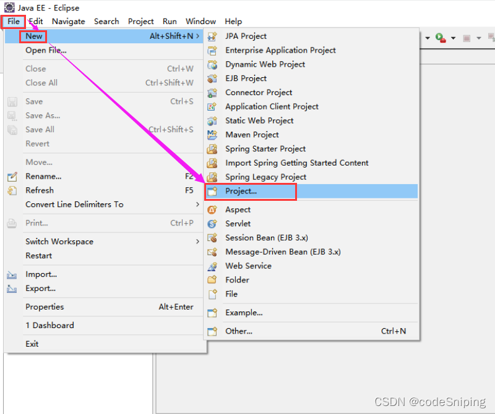Click the Spring Legacy Project icon
Image resolution: width=495 pixels, height=414 pixels.
coord(212,177)
